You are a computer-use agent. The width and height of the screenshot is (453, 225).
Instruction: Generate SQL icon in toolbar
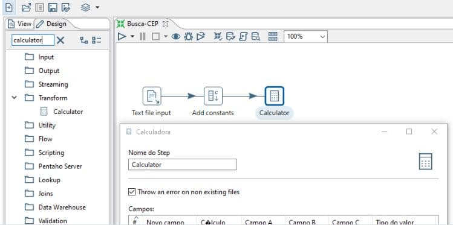[x=243, y=37]
